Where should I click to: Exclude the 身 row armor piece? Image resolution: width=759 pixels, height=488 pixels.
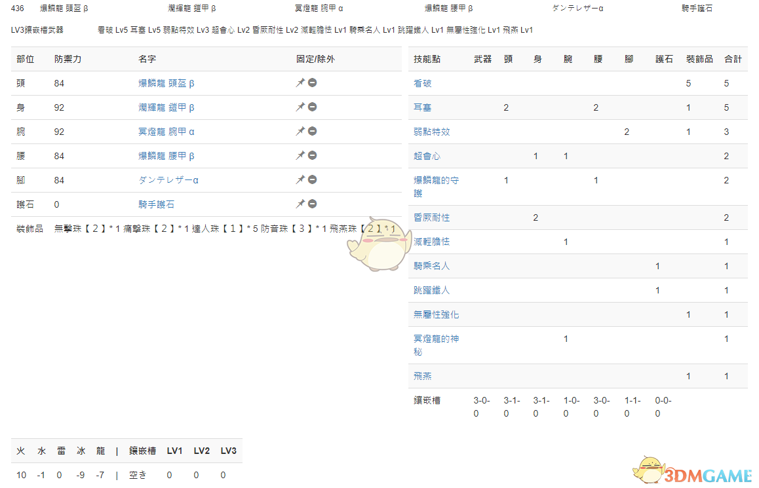coord(313,107)
